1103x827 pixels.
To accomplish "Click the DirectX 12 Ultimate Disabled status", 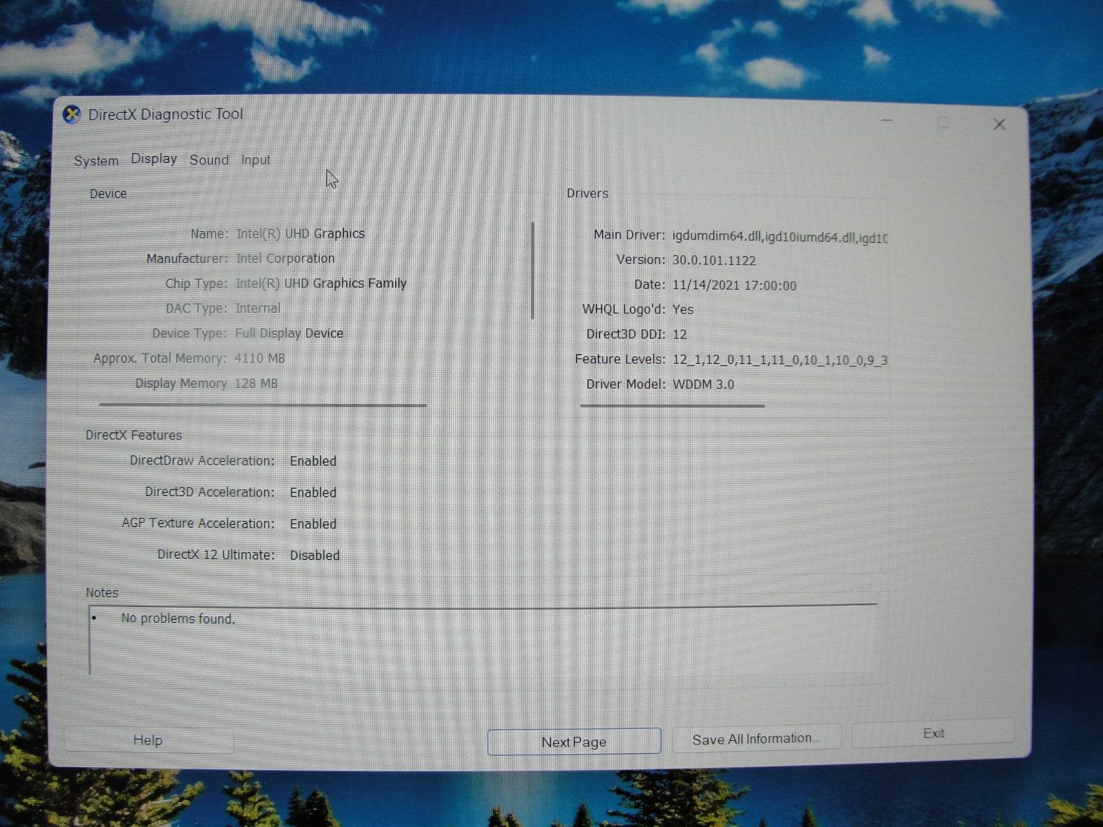I will point(314,555).
